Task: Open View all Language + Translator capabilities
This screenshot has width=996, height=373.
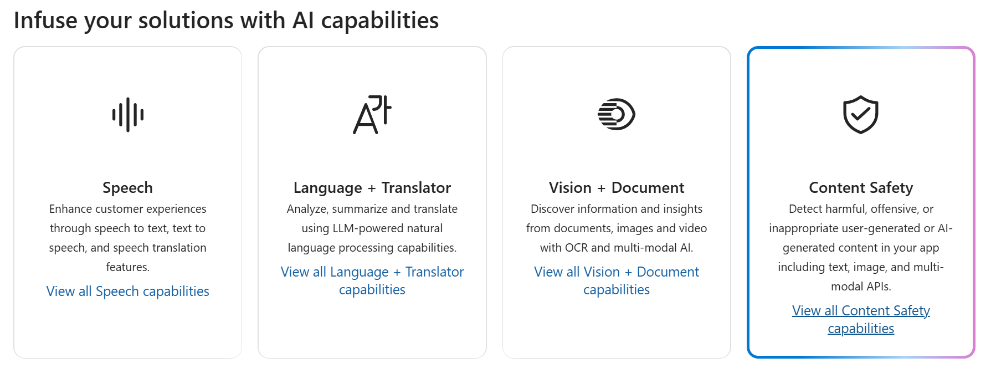Action: pos(372,280)
